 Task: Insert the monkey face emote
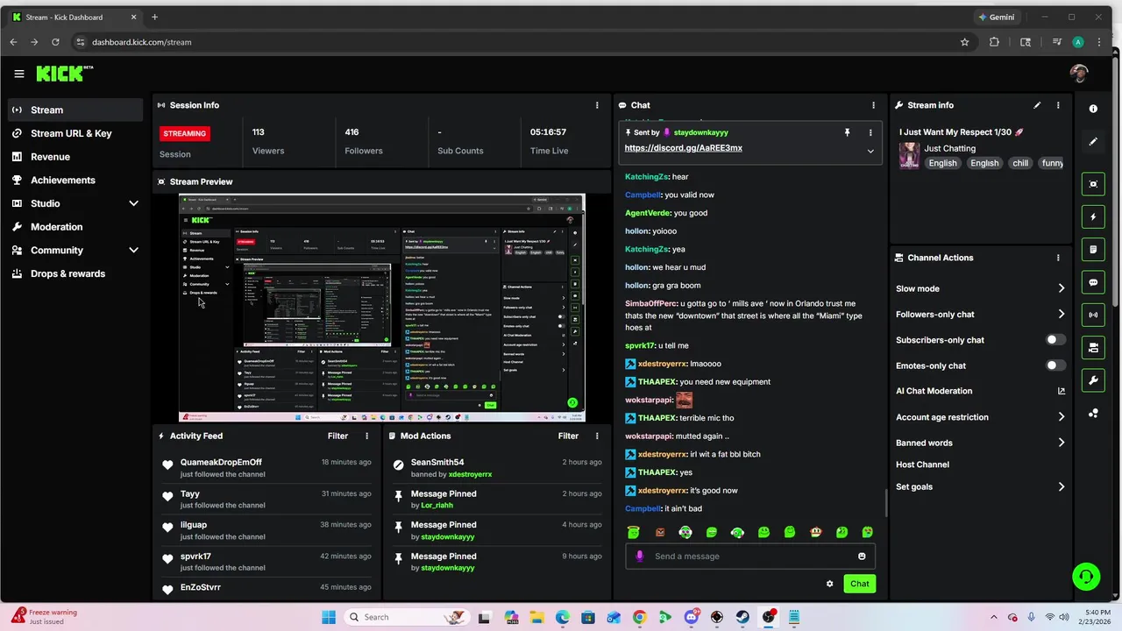pyautogui.click(x=815, y=532)
